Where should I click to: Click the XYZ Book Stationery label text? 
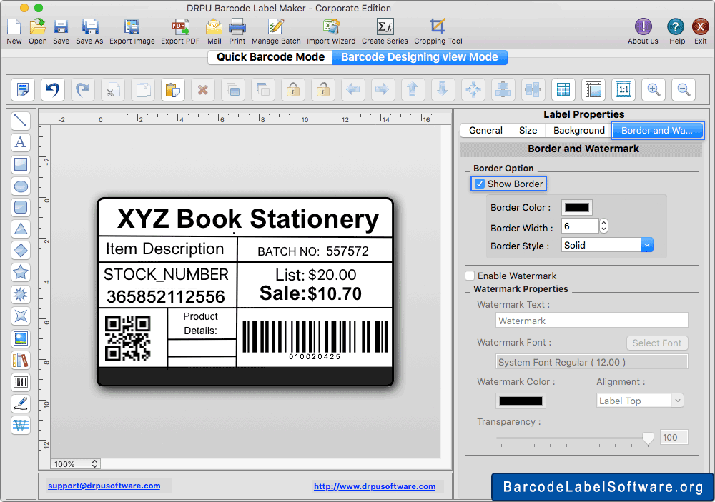click(247, 219)
